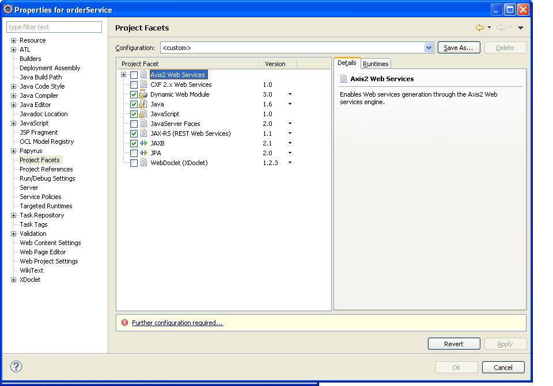This screenshot has height=386, width=553.
Task: Expand the Resource tree node
Action: coord(13,40)
